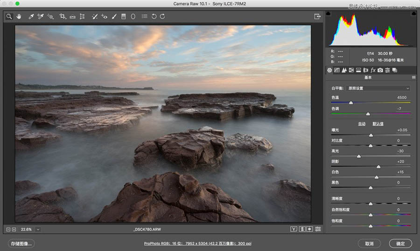This screenshot has width=420, height=251.
Task: Select the White Balance eyedropper tool
Action: coord(31,16)
